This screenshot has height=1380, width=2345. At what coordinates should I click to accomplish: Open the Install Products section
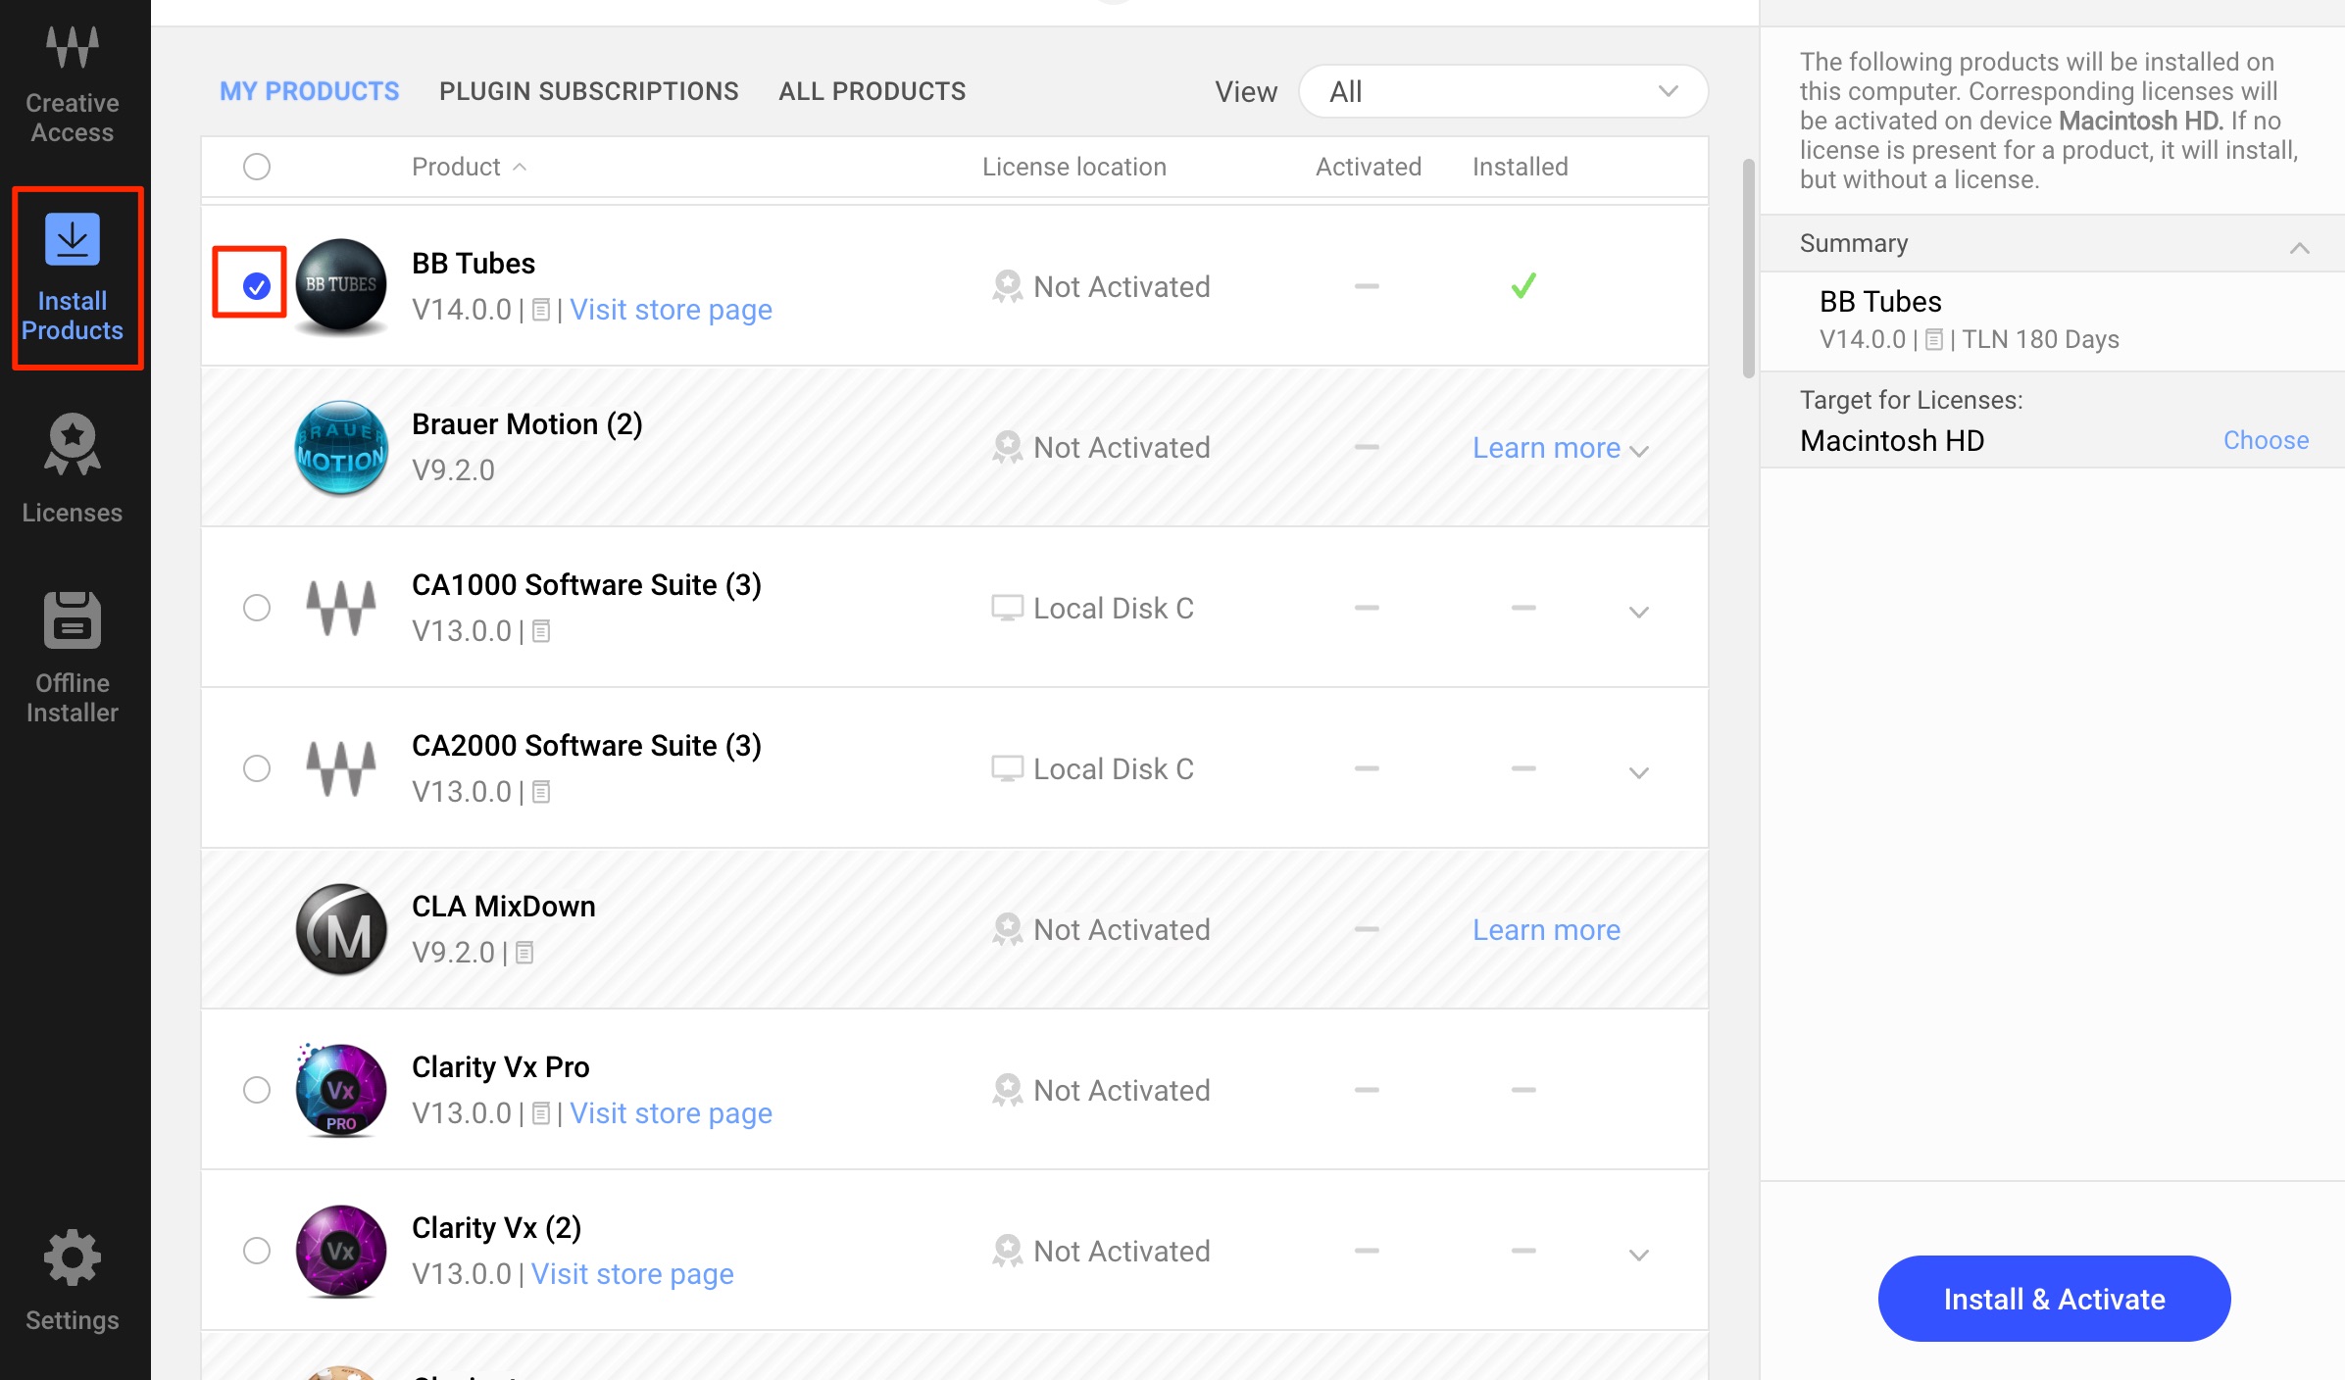pos(73,278)
